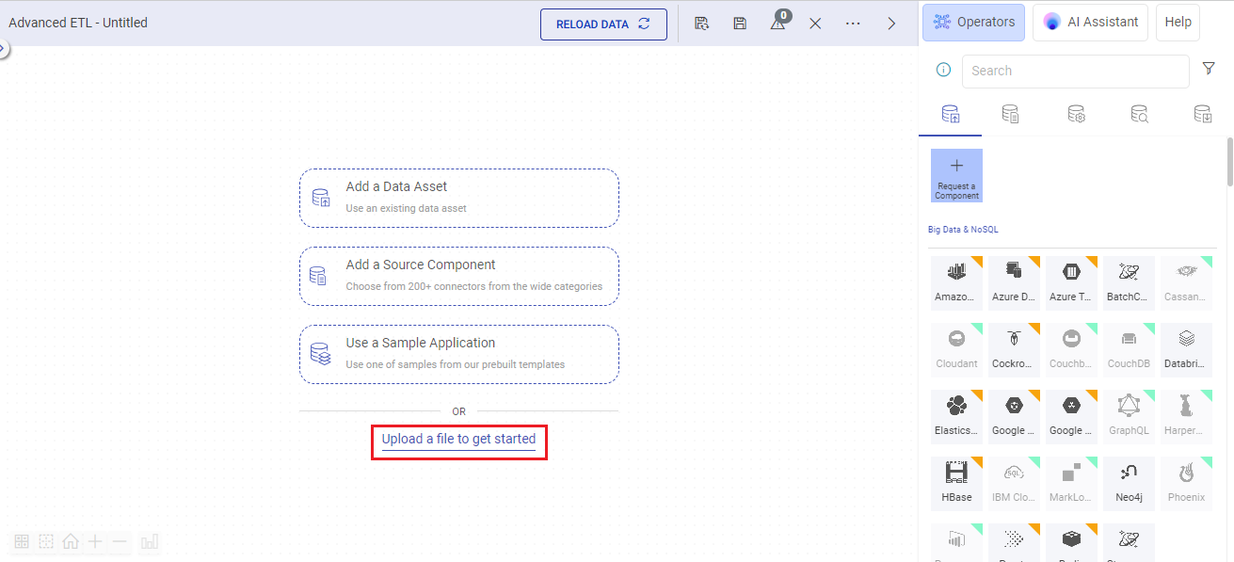Click the bar chart icon on canvas toolbar
Viewport: 1234px width, 562px height.
point(150,541)
